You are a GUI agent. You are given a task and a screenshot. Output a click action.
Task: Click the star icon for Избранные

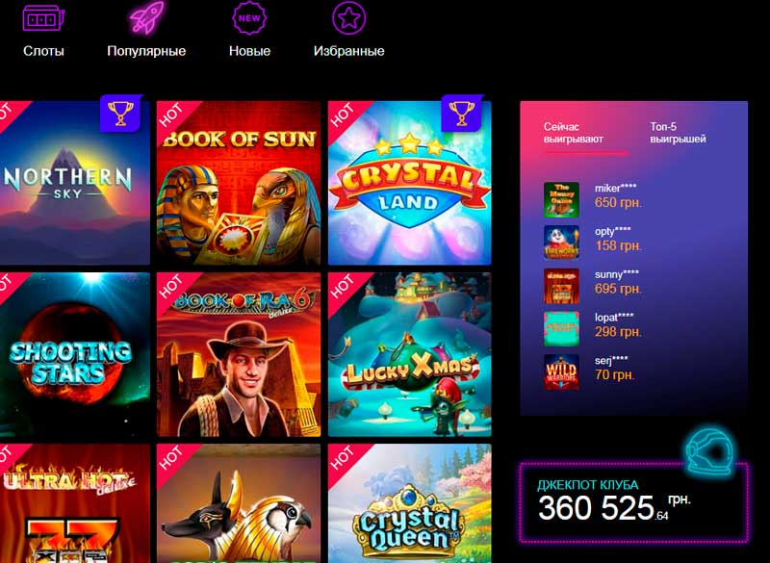[x=349, y=17]
